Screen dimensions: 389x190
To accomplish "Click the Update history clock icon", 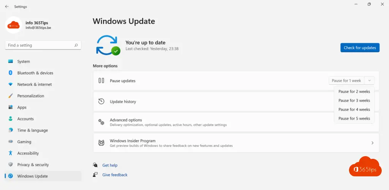I will tap(101, 101).
